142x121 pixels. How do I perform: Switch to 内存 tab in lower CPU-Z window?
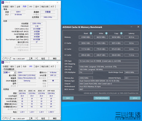point(25,67)
